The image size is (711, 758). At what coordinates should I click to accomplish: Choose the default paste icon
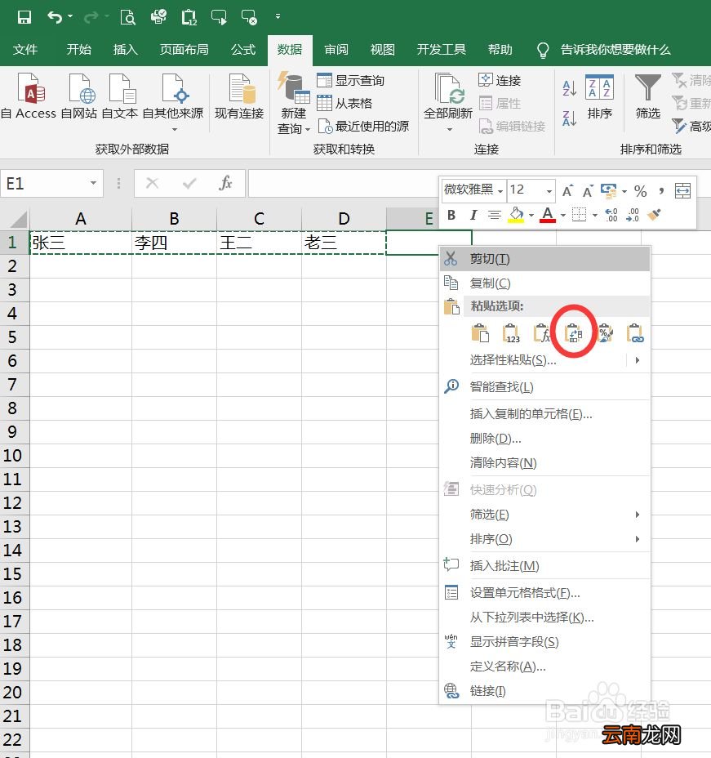point(480,333)
